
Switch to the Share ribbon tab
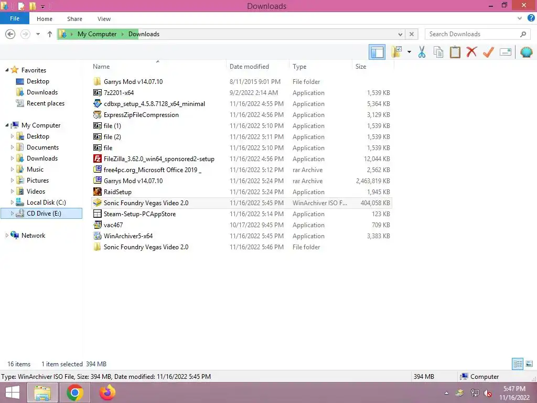point(74,19)
